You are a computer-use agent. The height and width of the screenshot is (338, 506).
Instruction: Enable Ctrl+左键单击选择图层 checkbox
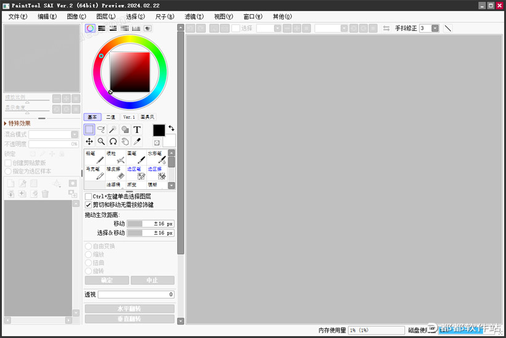(x=88, y=196)
